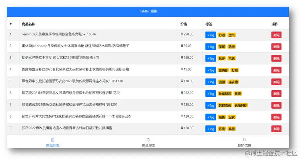Delete row 9 莎密 product

276,129
